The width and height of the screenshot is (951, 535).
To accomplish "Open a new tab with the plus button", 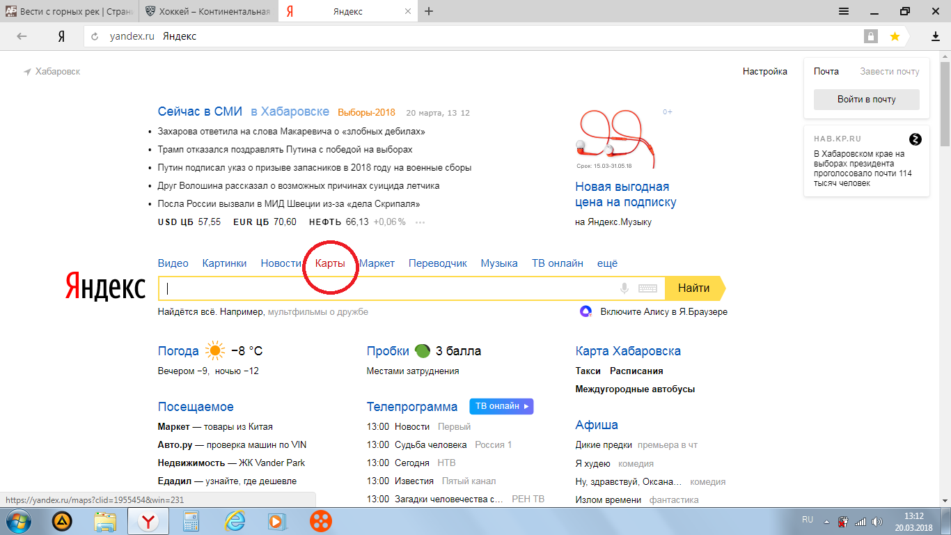I will 429,11.
